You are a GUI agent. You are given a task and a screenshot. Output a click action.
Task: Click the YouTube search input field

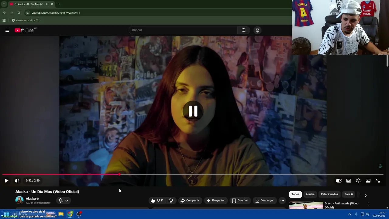(183, 30)
